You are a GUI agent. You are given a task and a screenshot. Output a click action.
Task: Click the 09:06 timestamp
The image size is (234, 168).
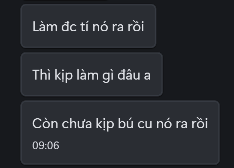(x=46, y=146)
